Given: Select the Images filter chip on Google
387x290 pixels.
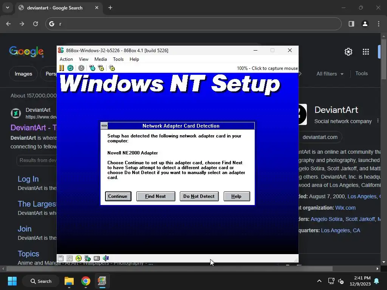Looking at the screenshot, I should (x=23, y=74).
